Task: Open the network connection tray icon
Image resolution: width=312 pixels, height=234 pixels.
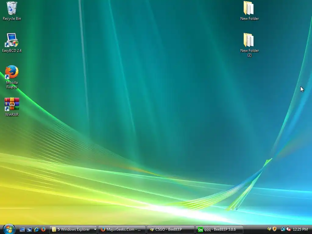Action: point(283,229)
